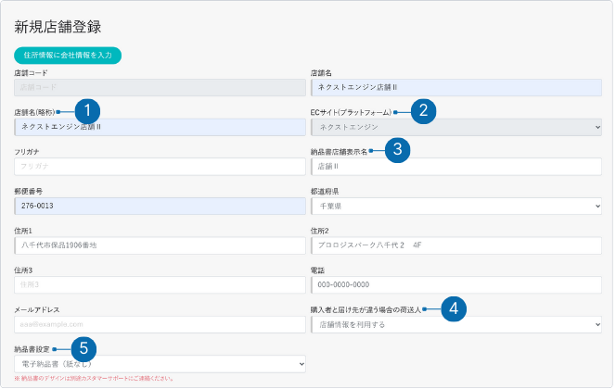
Task: Click the 納品書設定 label
Action: click(x=32, y=349)
